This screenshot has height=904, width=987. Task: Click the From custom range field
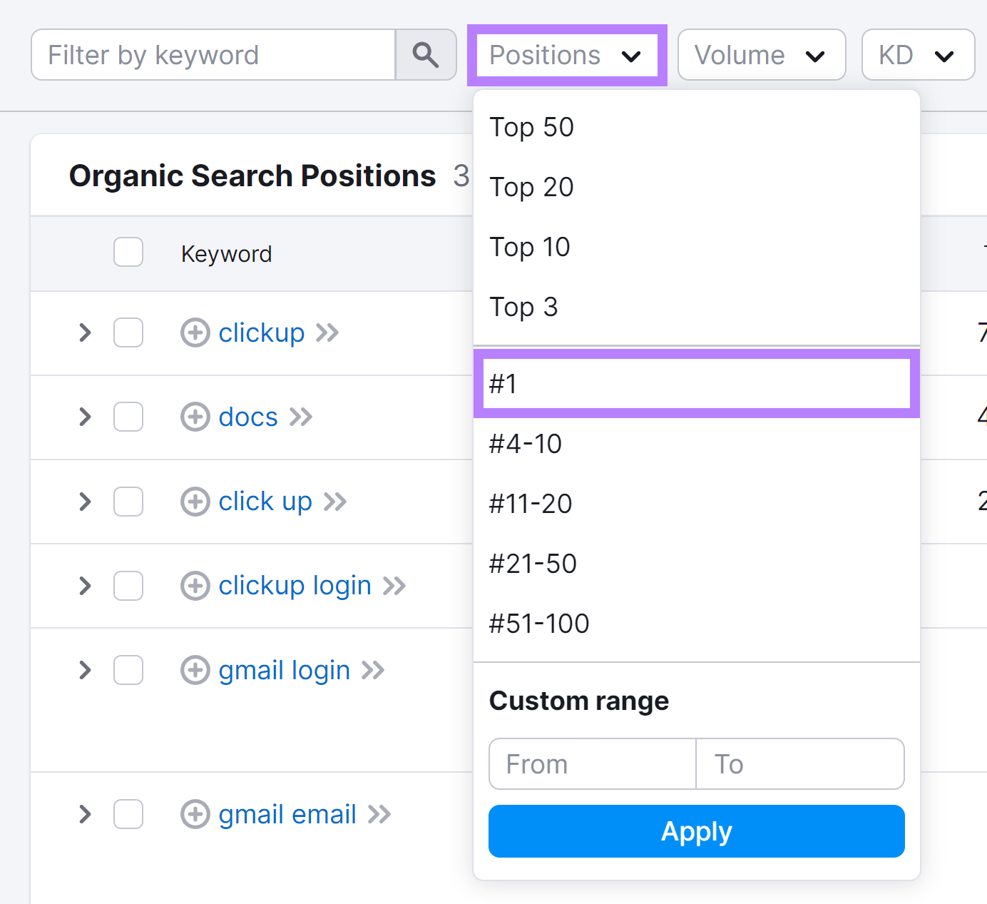[591, 763]
